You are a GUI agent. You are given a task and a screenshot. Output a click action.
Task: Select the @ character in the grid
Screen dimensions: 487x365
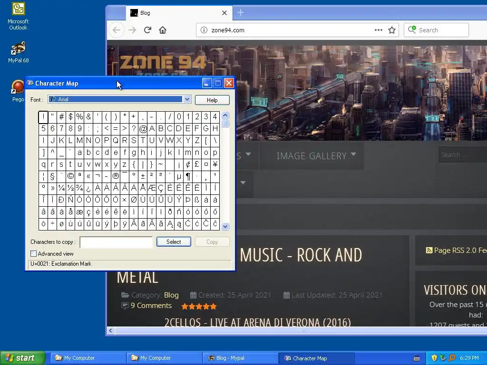(143, 128)
